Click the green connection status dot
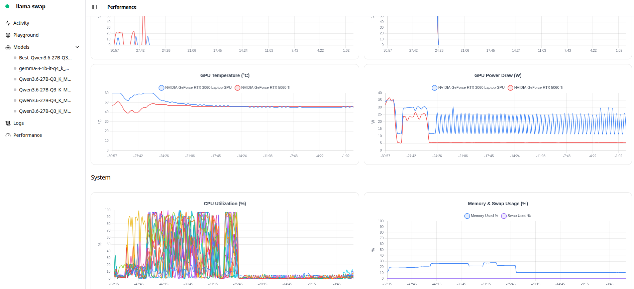 (x=7, y=6)
